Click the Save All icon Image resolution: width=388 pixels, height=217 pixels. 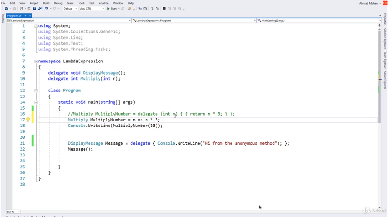40,9
